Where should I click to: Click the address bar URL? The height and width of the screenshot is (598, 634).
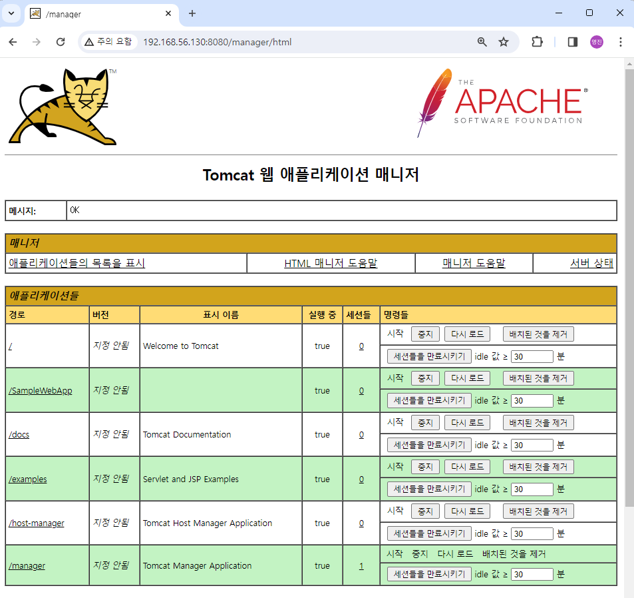pyautogui.click(x=217, y=42)
